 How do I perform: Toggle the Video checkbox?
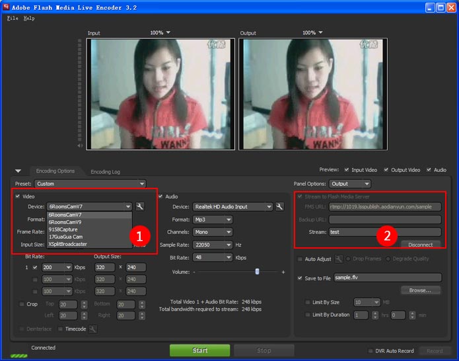point(18,196)
